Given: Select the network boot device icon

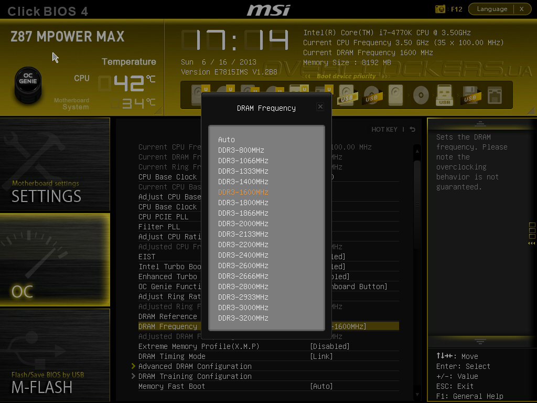Looking at the screenshot, I should point(495,96).
